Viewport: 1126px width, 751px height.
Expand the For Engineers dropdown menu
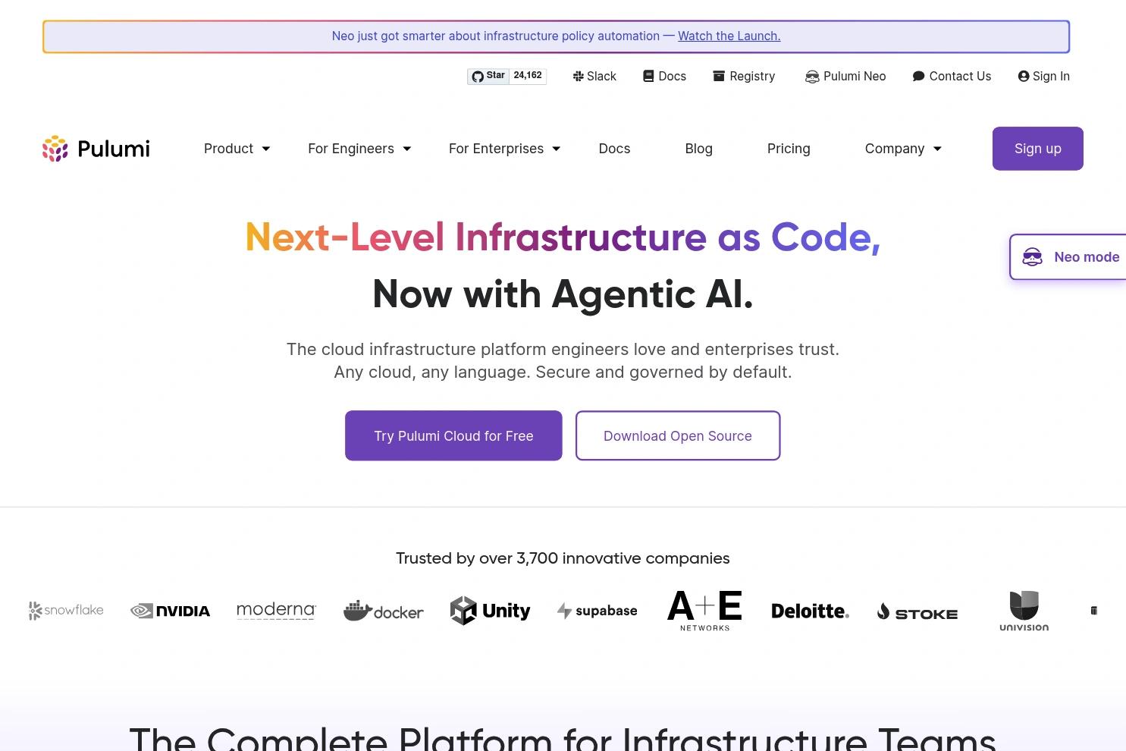[359, 149]
